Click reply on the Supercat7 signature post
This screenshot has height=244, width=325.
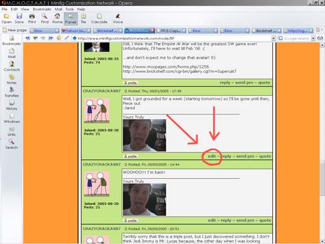(x=225, y=83)
